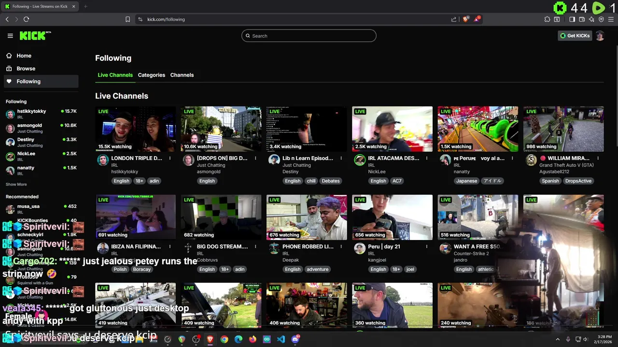This screenshot has height=347, width=618.
Task: Click the adventure tag under Deepak
Action: coord(318,269)
